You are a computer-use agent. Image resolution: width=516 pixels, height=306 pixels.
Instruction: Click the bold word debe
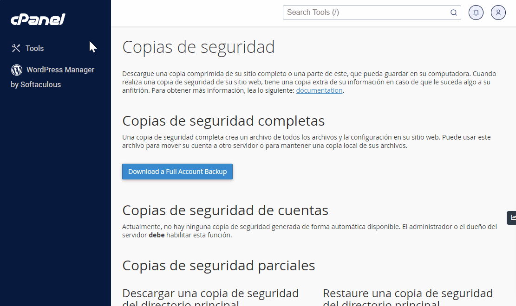point(157,235)
